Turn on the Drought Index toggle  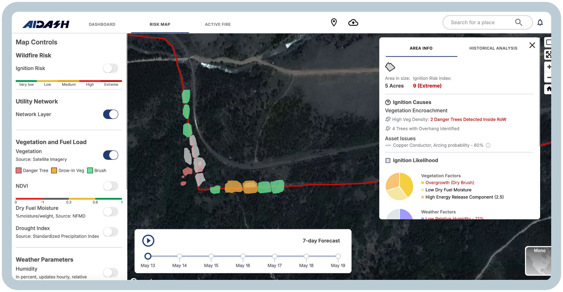coord(111,232)
